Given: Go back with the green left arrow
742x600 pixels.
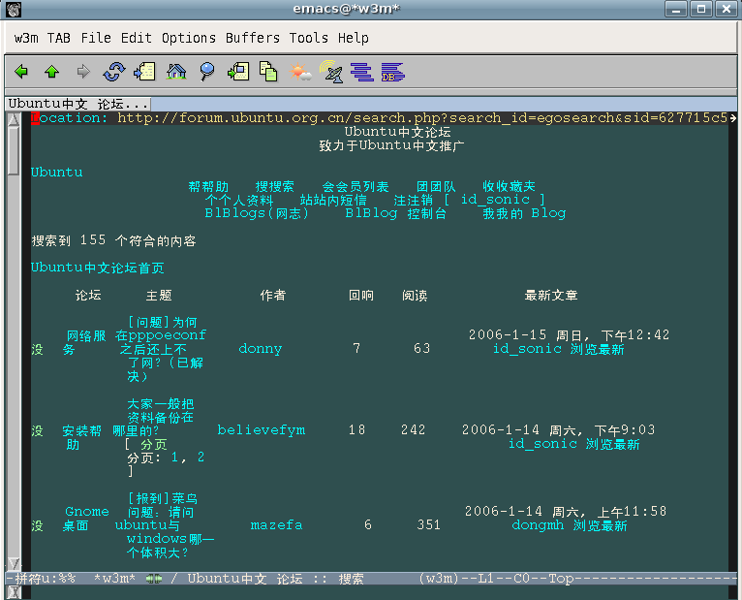Looking at the screenshot, I should 21,72.
